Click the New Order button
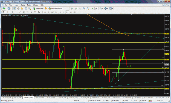This screenshot has width=171, height=103. tap(38, 8)
